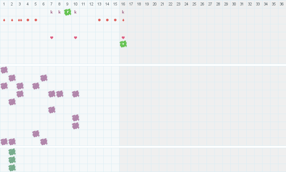Toggle the topmost green mark on day 2
The image size is (286, 172).
[12, 152]
